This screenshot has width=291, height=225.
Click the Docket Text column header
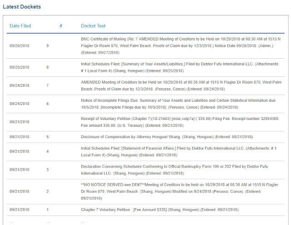[x=93, y=26]
